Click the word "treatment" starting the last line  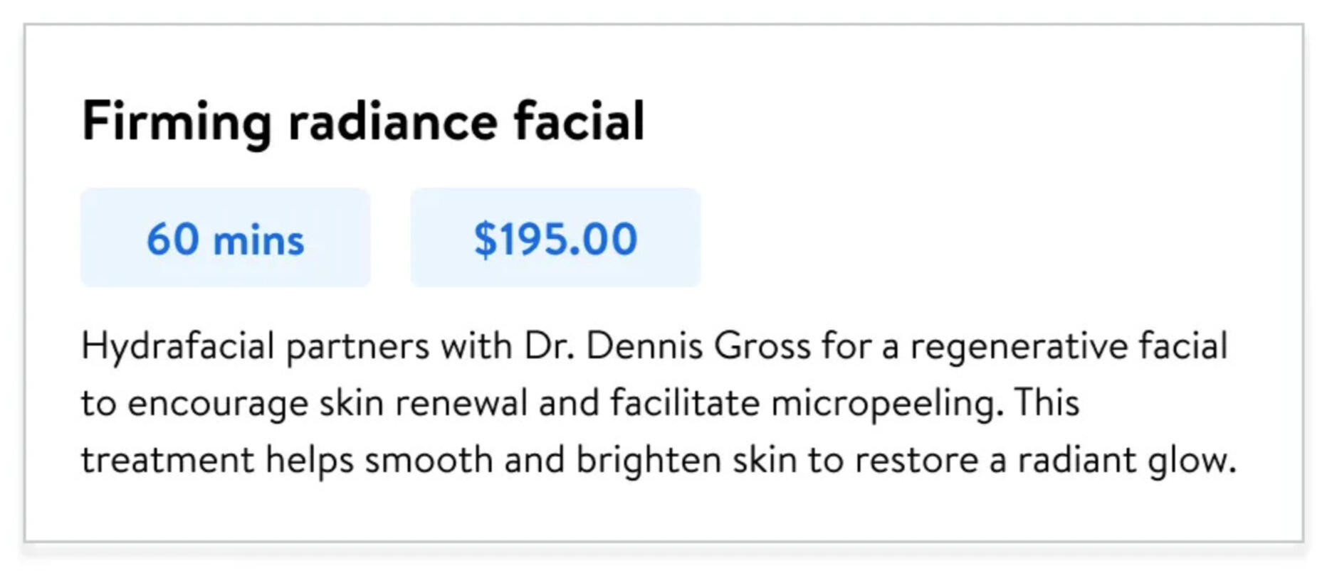coord(167,461)
